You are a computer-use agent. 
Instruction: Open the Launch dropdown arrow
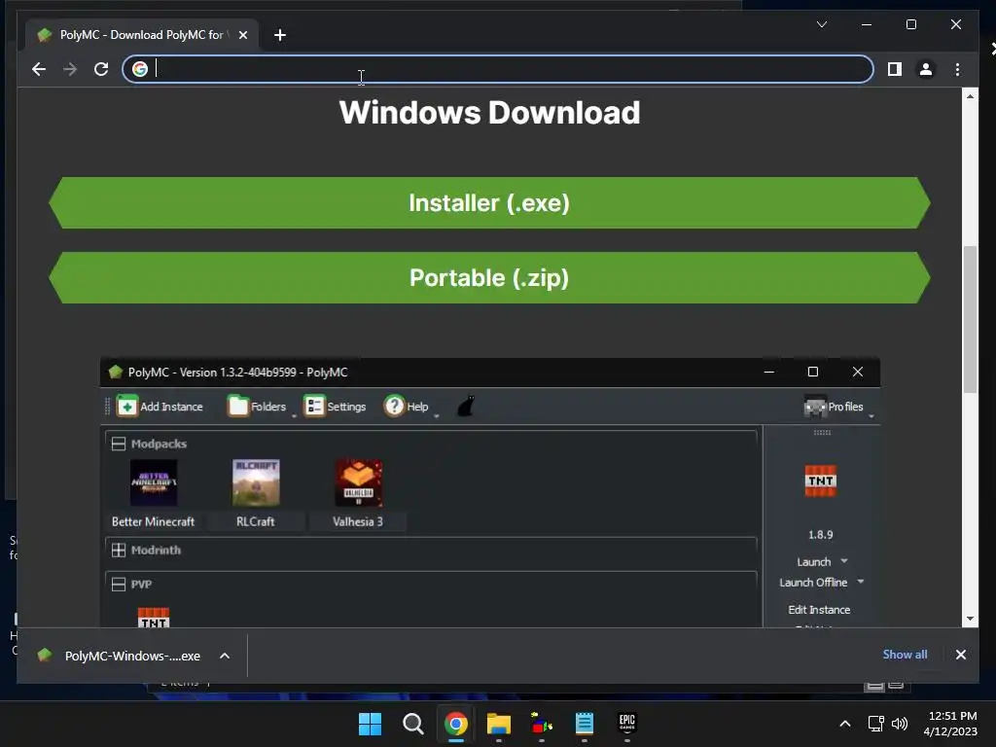point(844,561)
